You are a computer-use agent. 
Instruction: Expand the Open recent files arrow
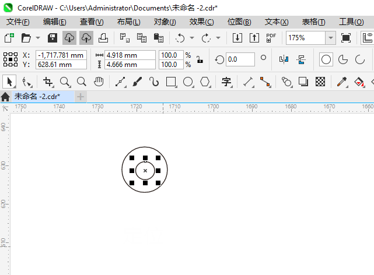click(38, 38)
